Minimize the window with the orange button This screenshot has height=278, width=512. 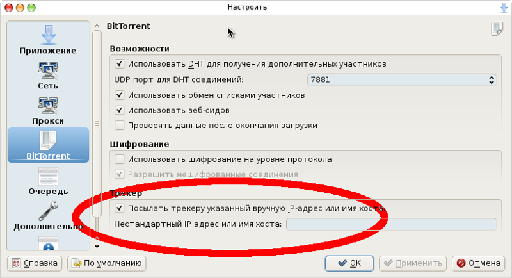[20, 8]
